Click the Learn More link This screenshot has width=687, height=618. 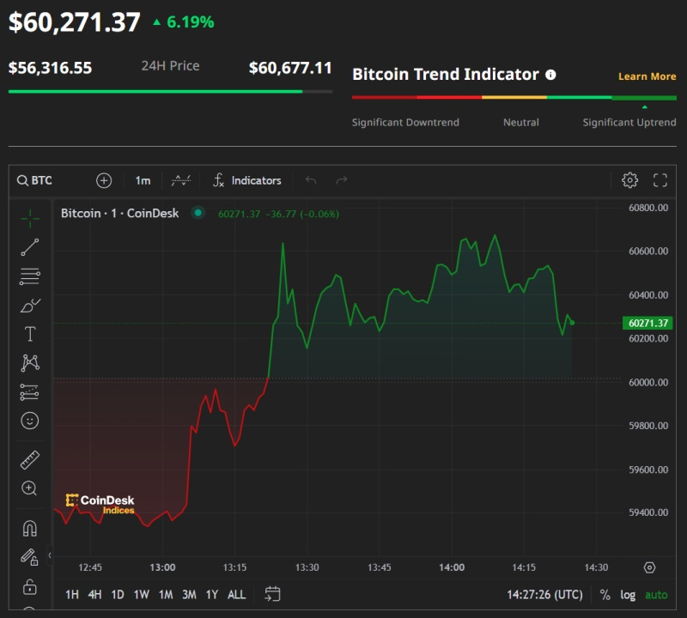click(647, 76)
